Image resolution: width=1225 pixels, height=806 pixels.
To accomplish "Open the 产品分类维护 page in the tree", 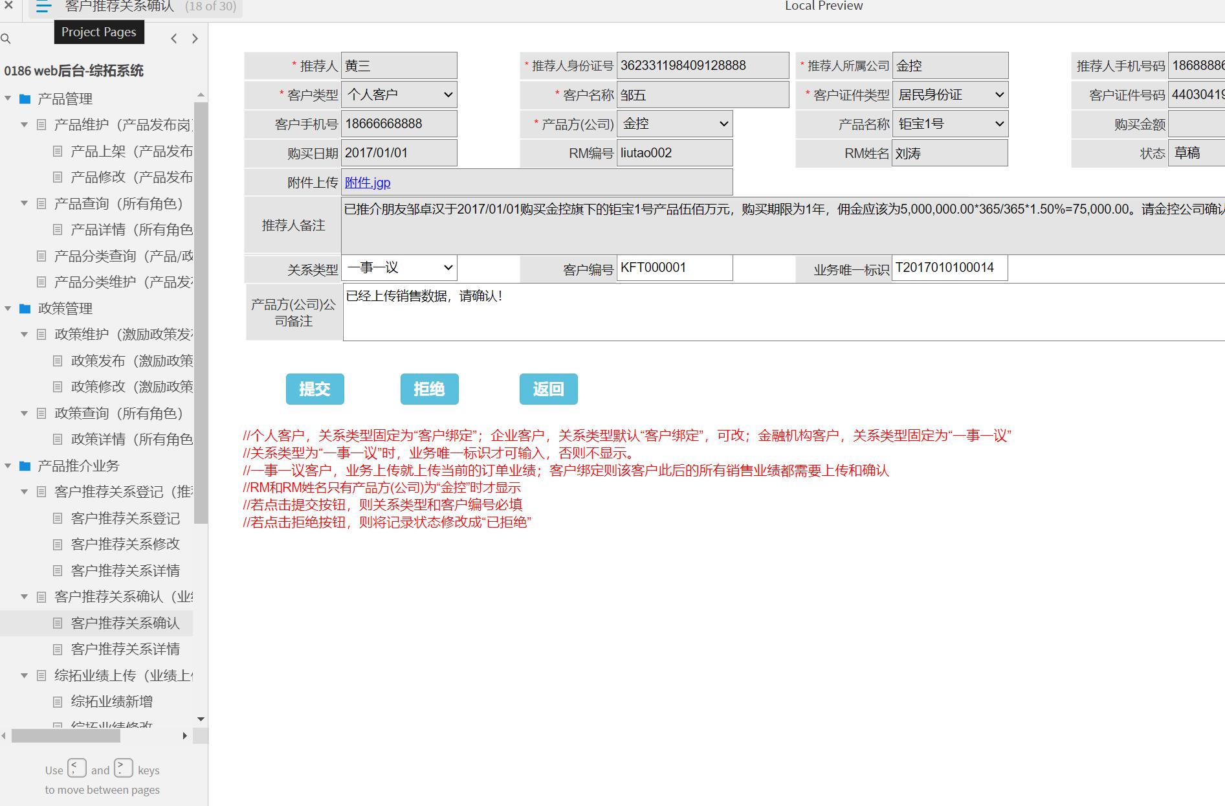I will [123, 282].
